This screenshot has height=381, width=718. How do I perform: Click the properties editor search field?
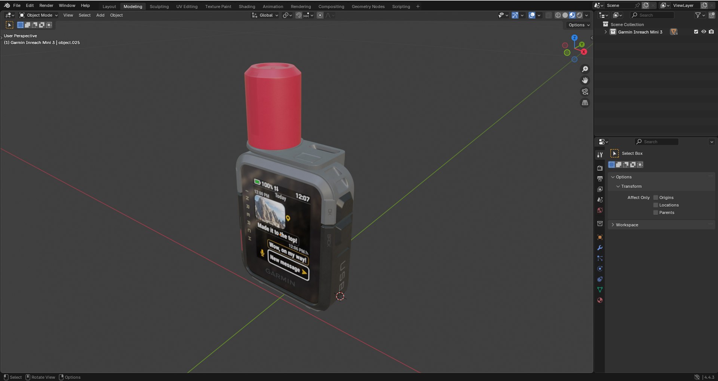(x=657, y=142)
